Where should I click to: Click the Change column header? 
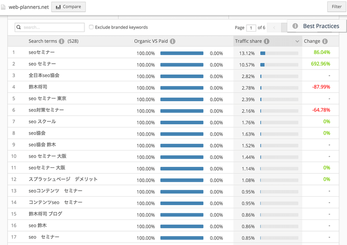point(312,41)
